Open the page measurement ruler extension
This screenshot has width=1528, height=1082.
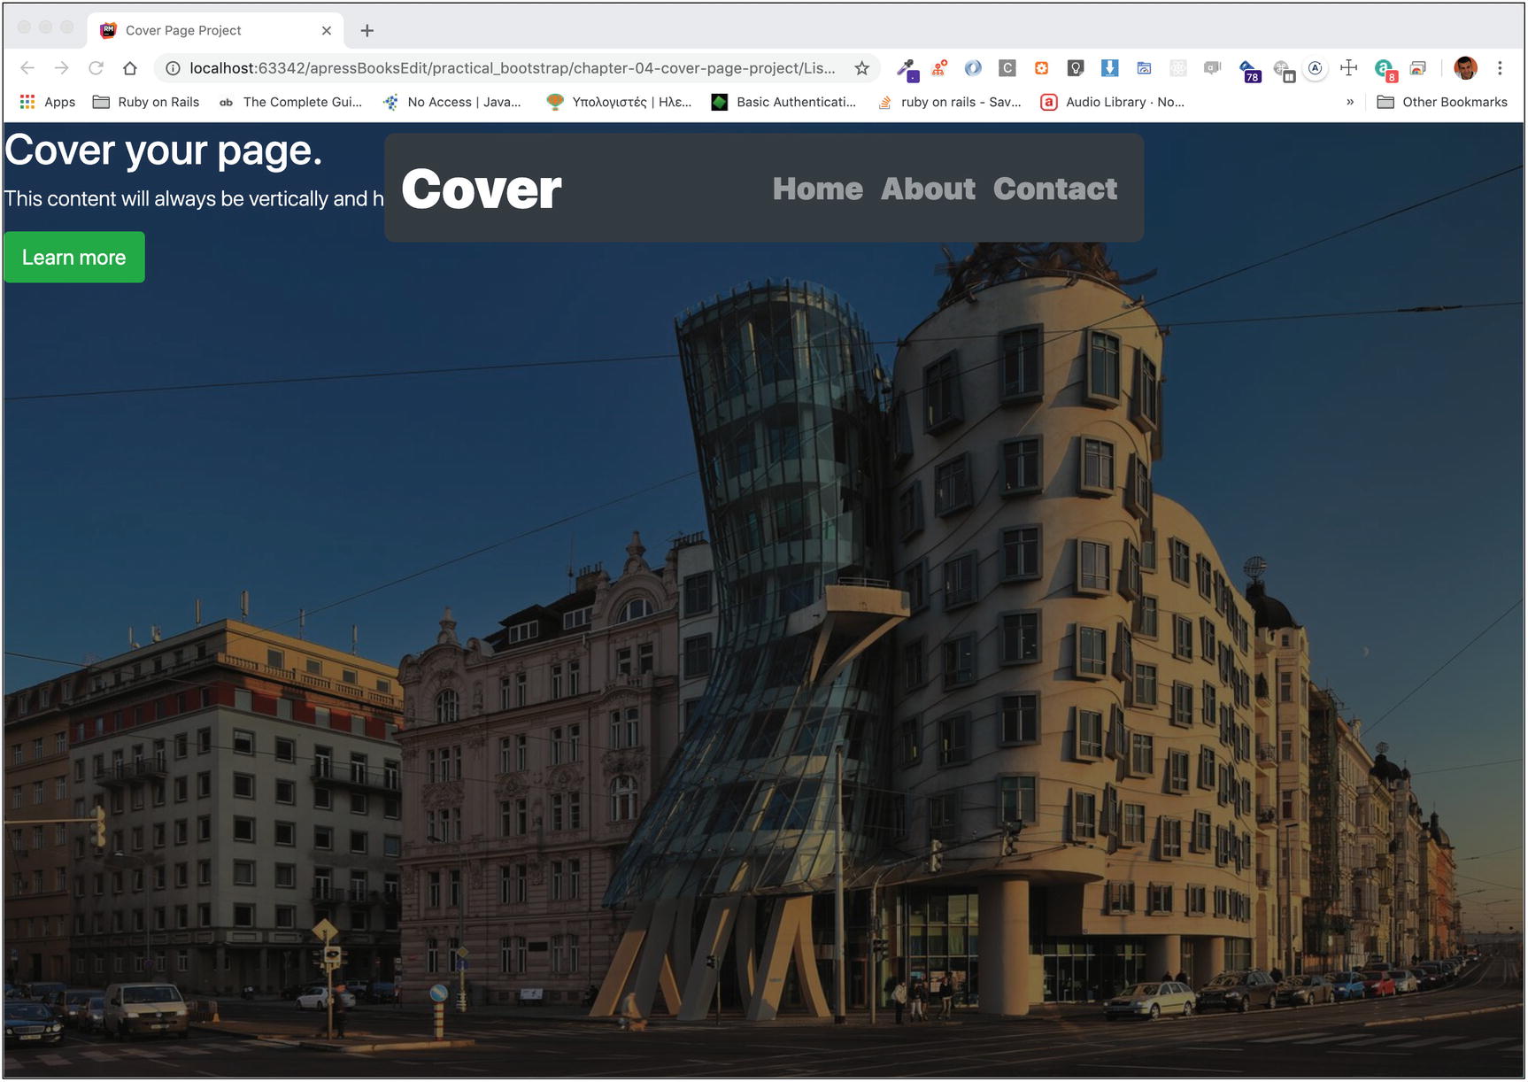click(1348, 67)
